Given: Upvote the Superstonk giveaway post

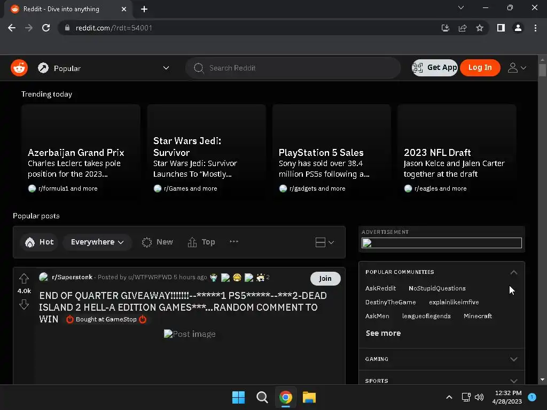Looking at the screenshot, I should coord(24,279).
